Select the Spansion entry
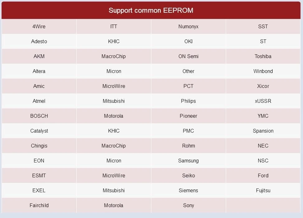Viewport: 303px width, 218px height. click(x=263, y=131)
